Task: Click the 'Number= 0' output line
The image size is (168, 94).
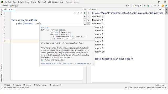Action: click(98, 16)
